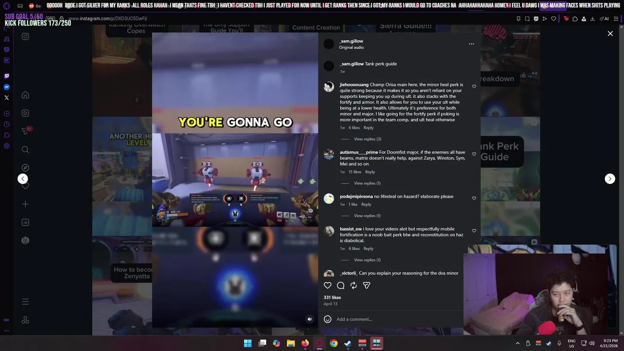Expand View replies (3) under jiehoooouang

coord(368,139)
